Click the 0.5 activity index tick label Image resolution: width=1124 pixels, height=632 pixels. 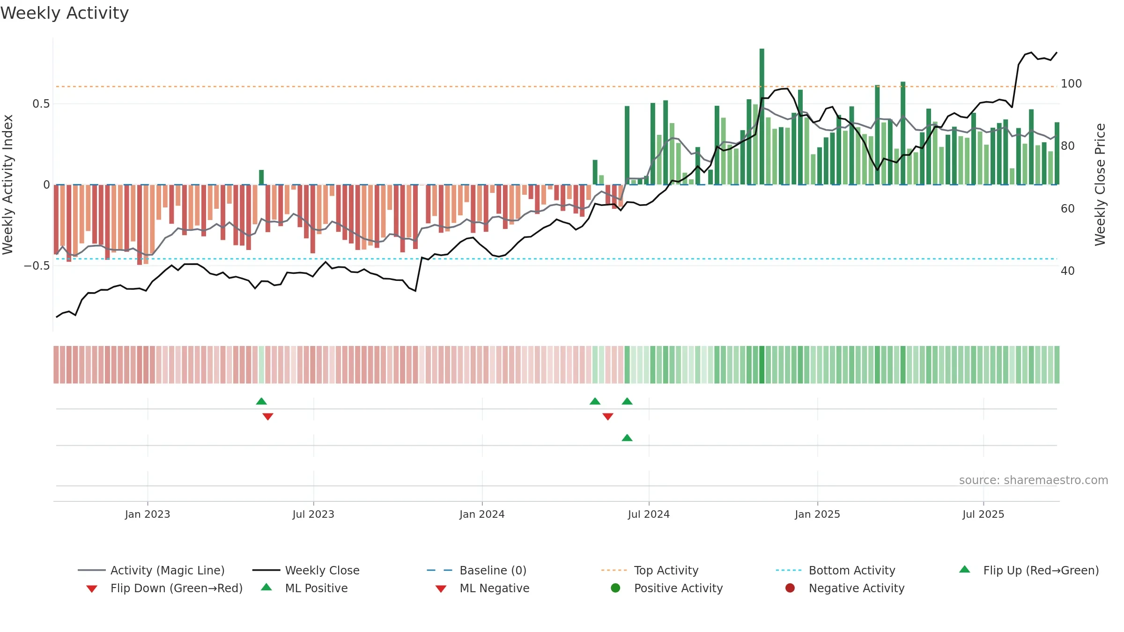tap(41, 104)
